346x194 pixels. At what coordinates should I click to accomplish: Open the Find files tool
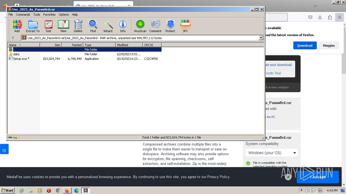pyautogui.click(x=93, y=26)
